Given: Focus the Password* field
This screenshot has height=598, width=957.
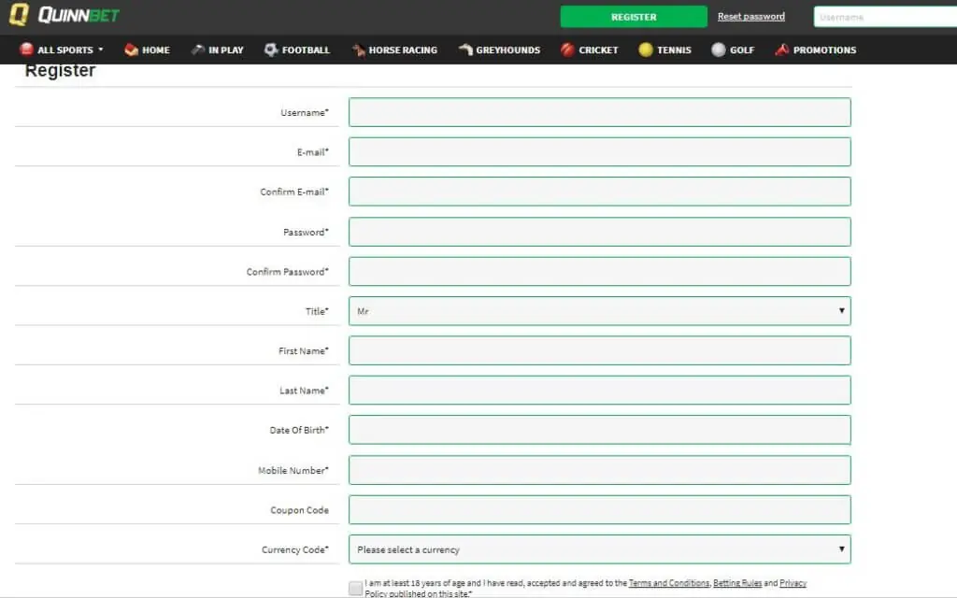Looking at the screenshot, I should pyautogui.click(x=599, y=232).
